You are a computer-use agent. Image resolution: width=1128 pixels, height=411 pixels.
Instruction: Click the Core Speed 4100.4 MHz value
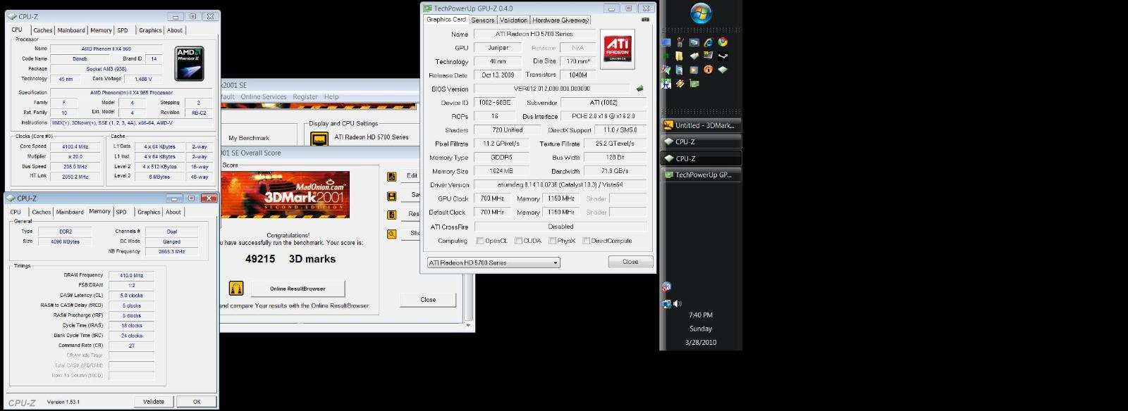click(75, 146)
